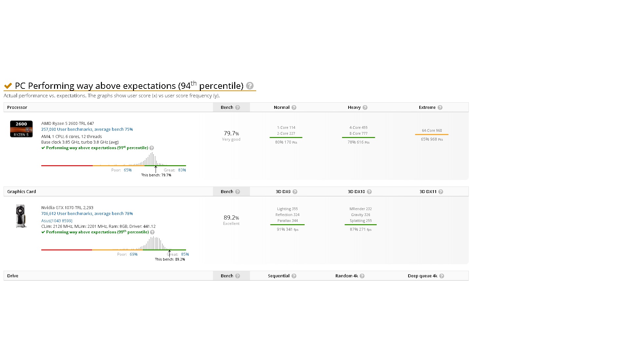
Task: Open the 257,090 User benchmarks link
Action: pyautogui.click(x=87, y=129)
